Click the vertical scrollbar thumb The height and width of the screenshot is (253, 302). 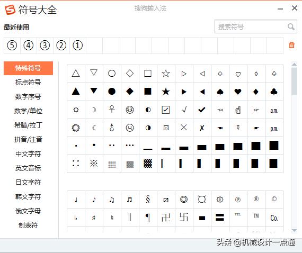tap(294, 81)
